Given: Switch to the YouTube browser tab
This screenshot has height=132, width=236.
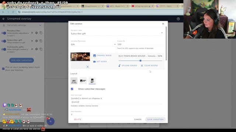Looking at the screenshot, I should click(x=142, y=6).
